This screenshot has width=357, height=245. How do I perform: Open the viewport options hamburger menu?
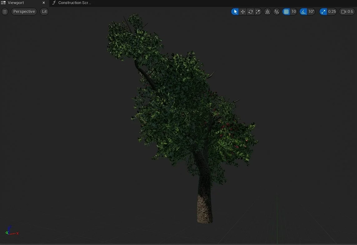[5, 12]
